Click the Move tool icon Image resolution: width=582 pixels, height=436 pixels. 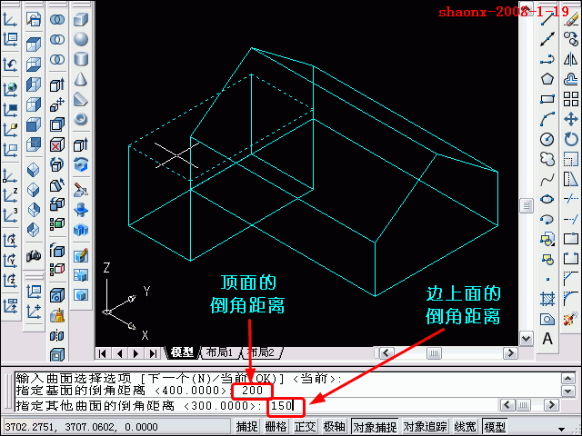(571, 119)
